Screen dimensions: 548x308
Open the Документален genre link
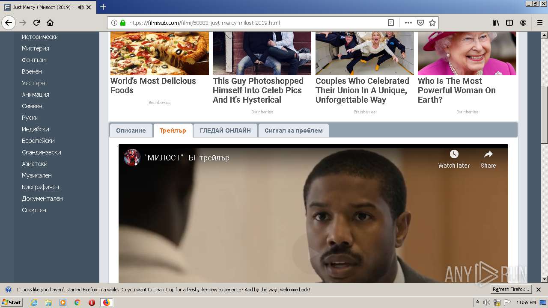click(x=42, y=198)
